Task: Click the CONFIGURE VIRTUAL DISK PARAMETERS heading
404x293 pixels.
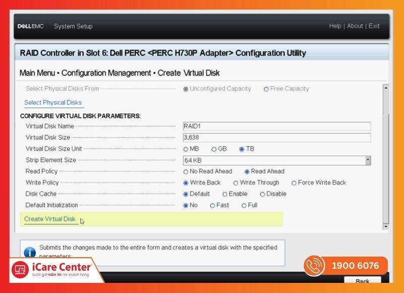Action: pyautogui.click(x=80, y=116)
